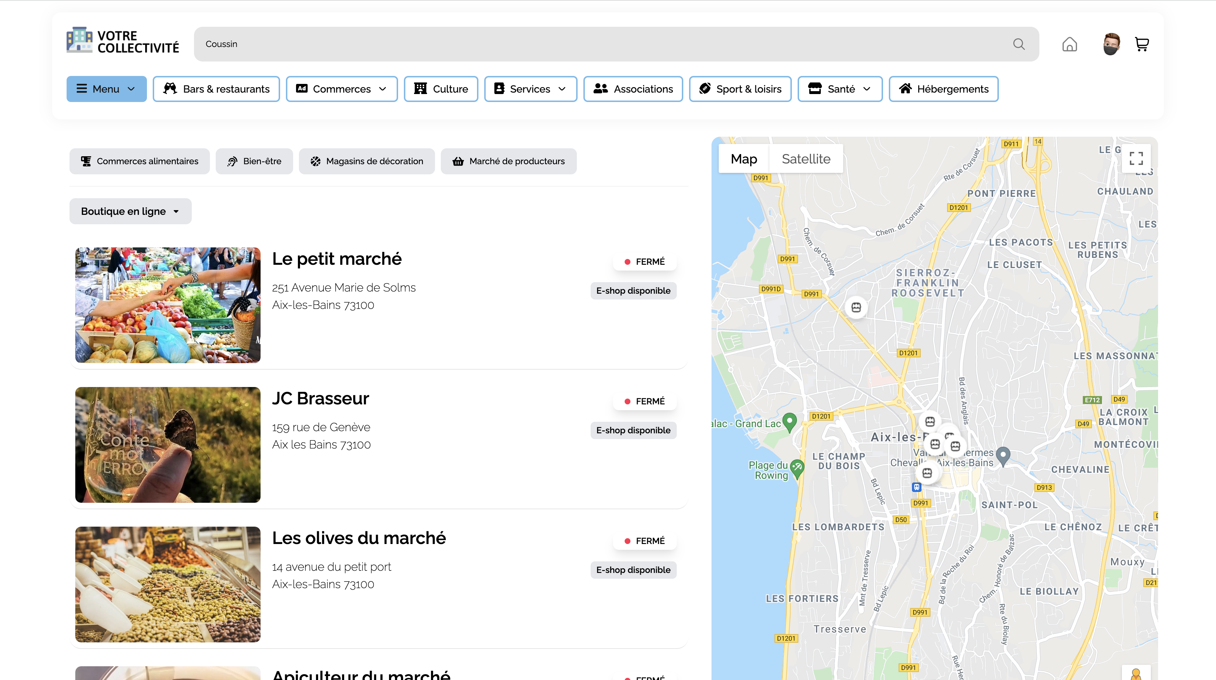The height and width of the screenshot is (680, 1216).
Task: Click the search magnifier icon
Action: 1019,44
